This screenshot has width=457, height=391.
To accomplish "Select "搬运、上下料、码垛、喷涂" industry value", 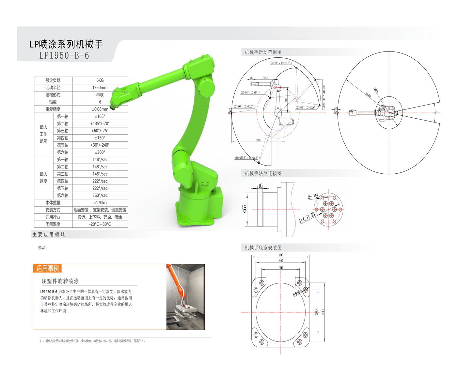I will (100, 217).
